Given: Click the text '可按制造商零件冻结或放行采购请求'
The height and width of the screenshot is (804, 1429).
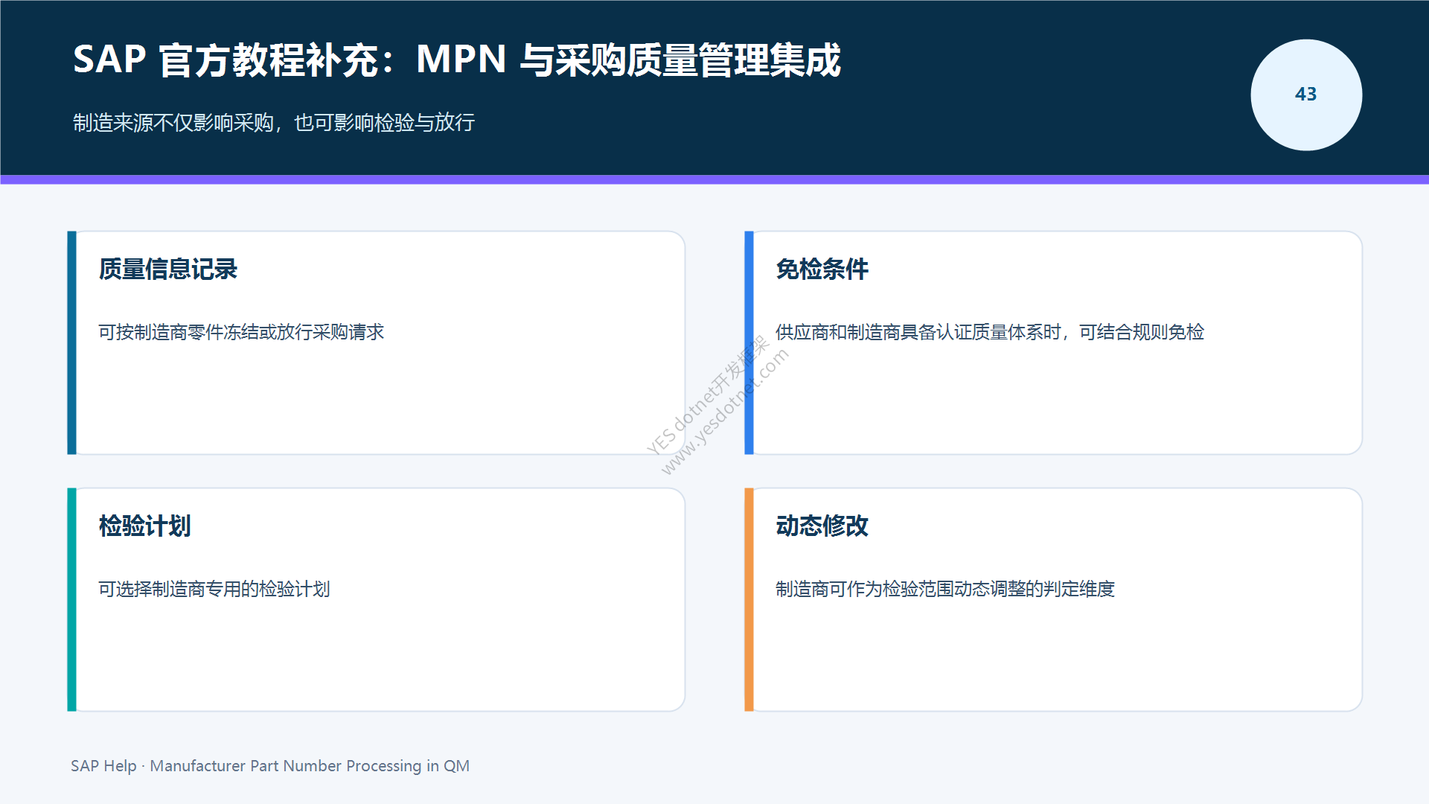Looking at the screenshot, I should click(x=241, y=332).
